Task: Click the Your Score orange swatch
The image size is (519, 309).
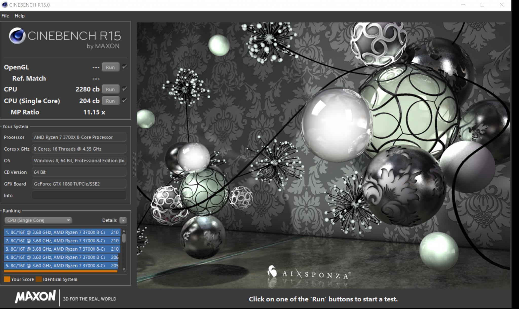Action: pos(7,279)
